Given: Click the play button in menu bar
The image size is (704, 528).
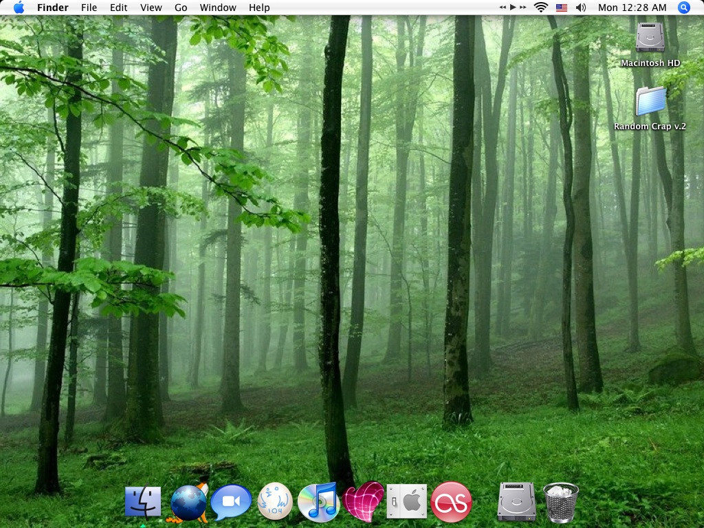Looking at the screenshot, I should [513, 7].
